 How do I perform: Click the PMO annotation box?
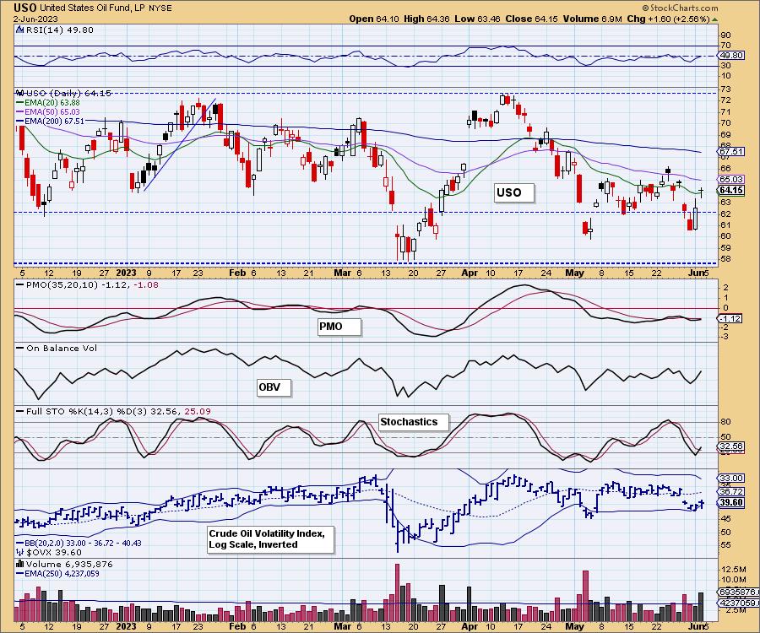tap(339, 327)
